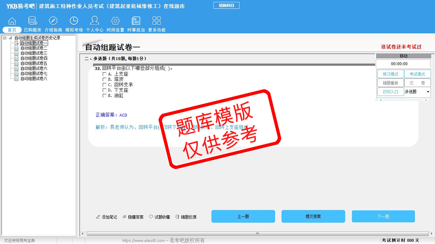Viewport: 435px width, 244px height.
Task: Check option C 回转支承
Action: (x=104, y=85)
